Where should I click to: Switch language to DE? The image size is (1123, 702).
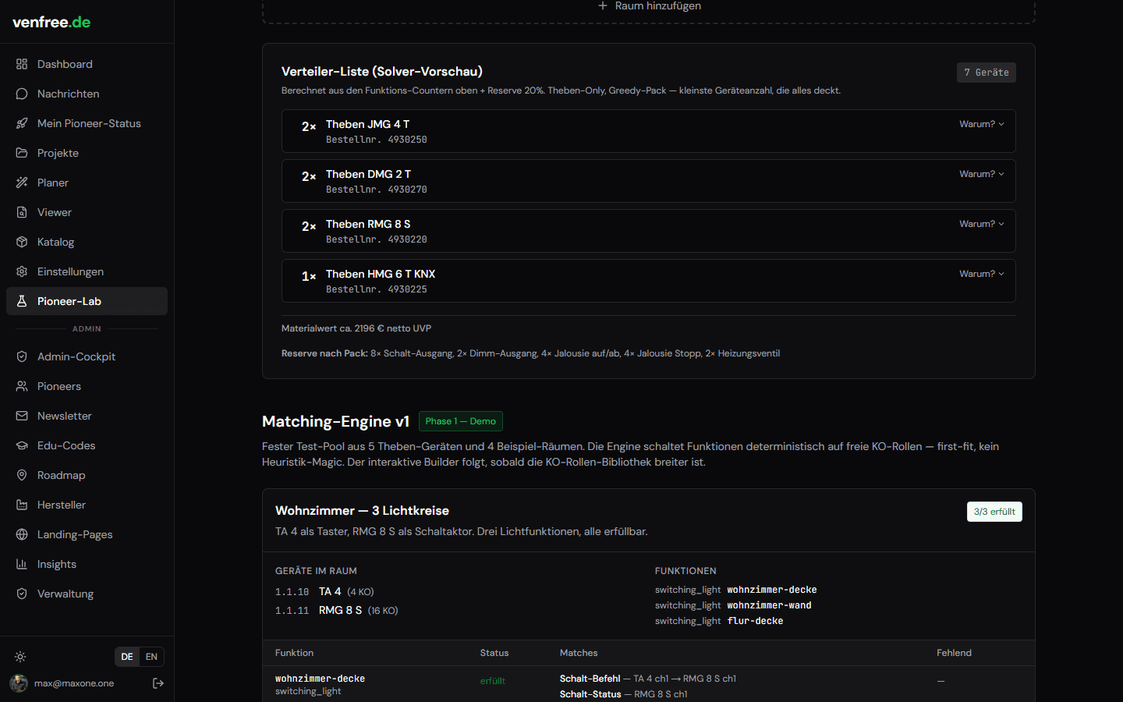pyautogui.click(x=127, y=657)
